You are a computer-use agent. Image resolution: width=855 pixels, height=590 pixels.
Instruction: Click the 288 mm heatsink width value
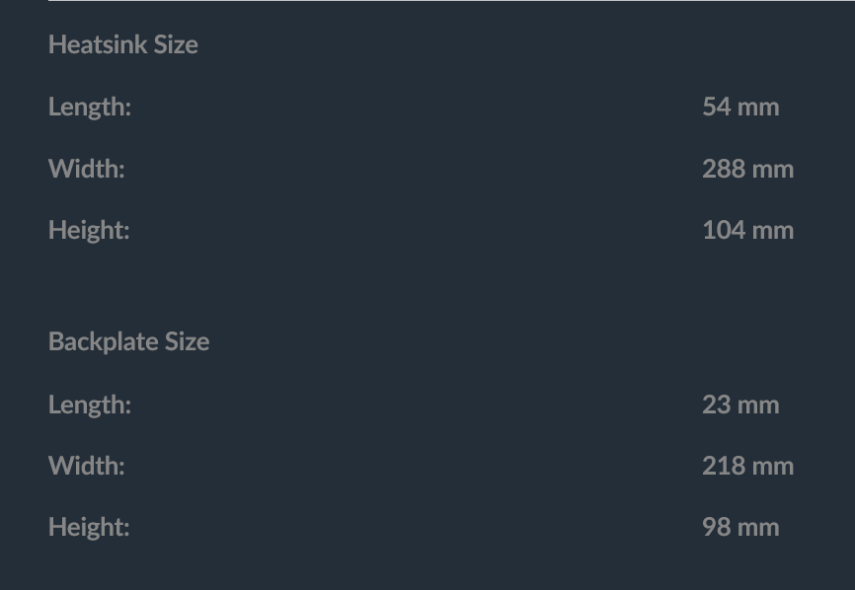pos(747,169)
